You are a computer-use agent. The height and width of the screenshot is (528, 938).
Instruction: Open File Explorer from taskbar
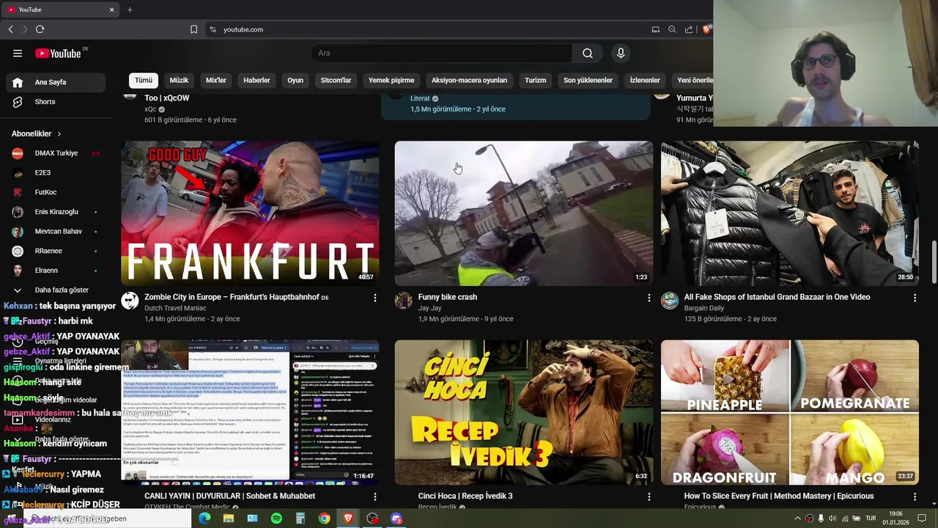click(229, 518)
